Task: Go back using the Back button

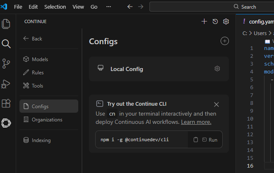Action: click(x=33, y=39)
